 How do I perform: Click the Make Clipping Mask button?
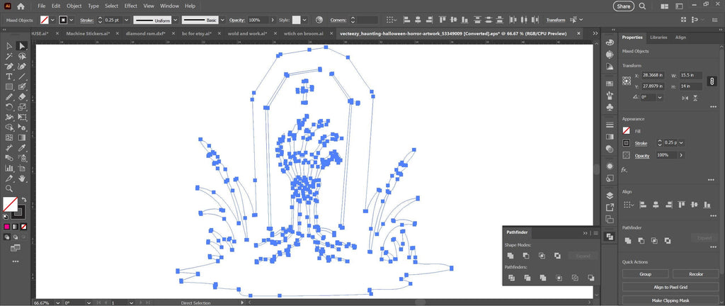tap(670, 300)
